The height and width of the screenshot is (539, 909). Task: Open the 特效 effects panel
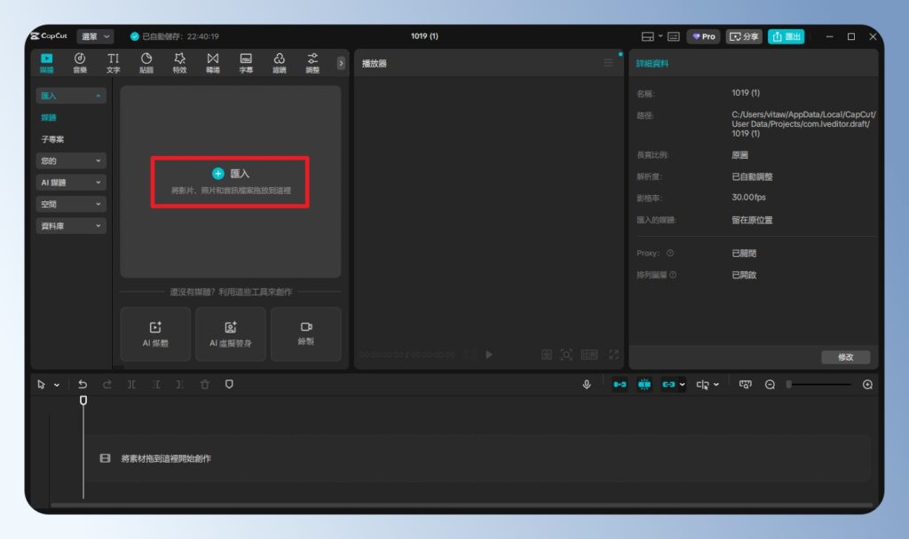[179, 62]
